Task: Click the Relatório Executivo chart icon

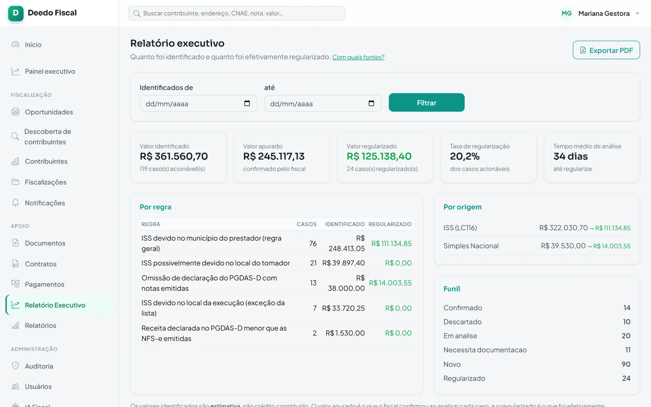Action: click(x=15, y=305)
